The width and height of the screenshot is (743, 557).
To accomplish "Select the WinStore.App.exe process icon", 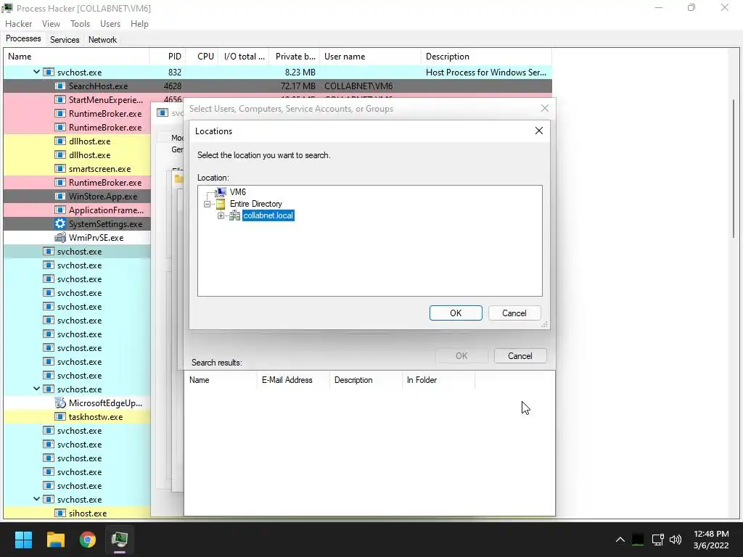I will click(59, 196).
